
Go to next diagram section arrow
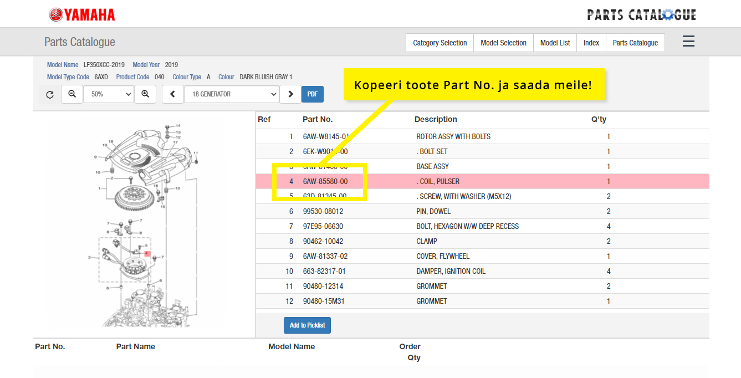click(x=290, y=94)
